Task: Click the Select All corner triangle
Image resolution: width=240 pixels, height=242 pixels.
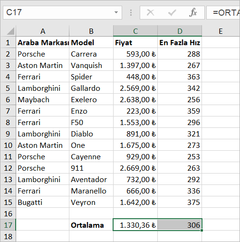Action: [10, 31]
